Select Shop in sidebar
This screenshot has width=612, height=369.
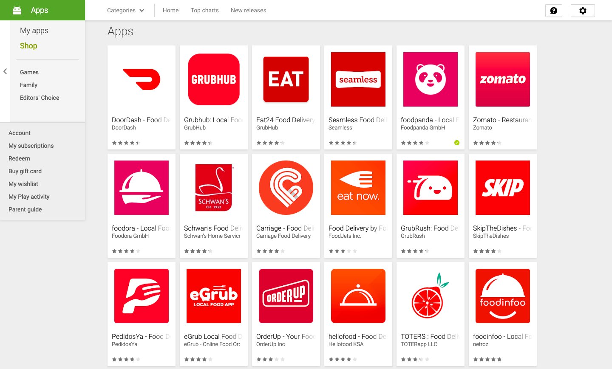[28, 46]
